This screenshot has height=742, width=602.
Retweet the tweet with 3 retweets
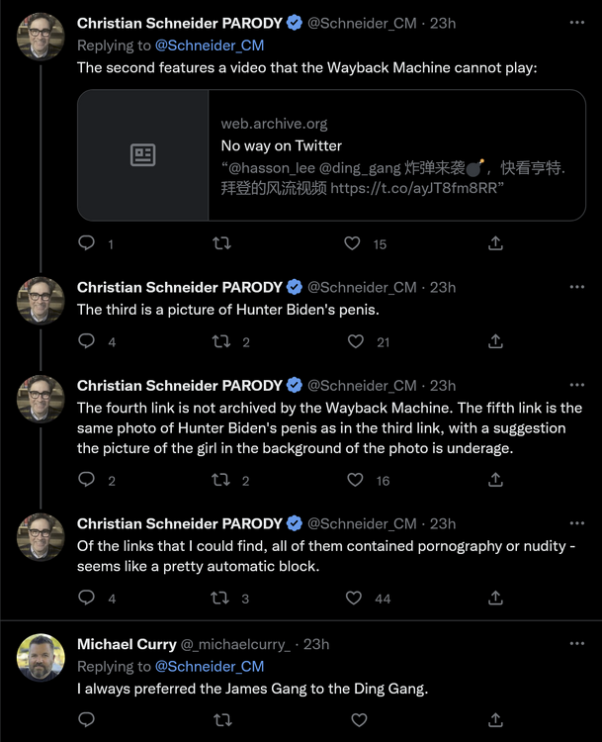(x=223, y=598)
